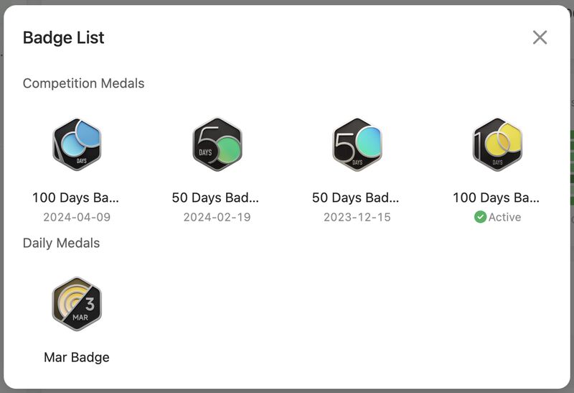Click the Competition Medals section heading
Image resolution: width=574 pixels, height=393 pixels.
(83, 83)
